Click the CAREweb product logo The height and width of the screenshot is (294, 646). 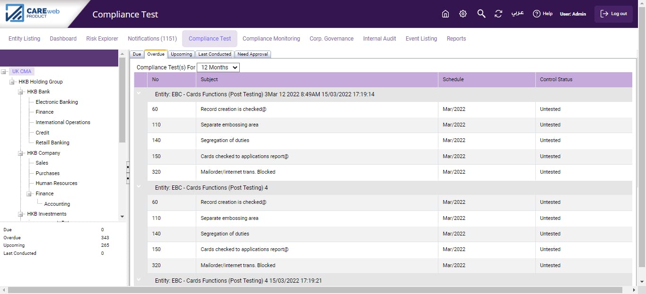(x=32, y=13)
